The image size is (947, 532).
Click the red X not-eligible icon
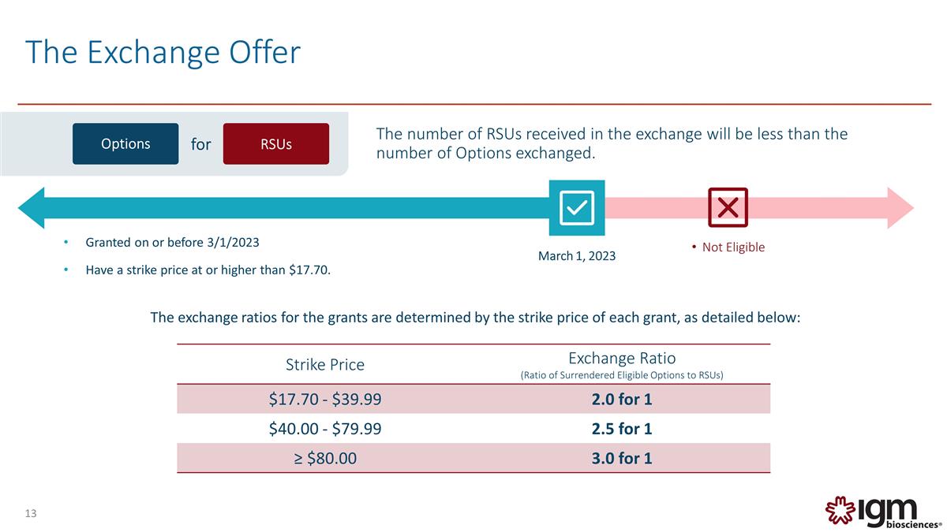728,207
